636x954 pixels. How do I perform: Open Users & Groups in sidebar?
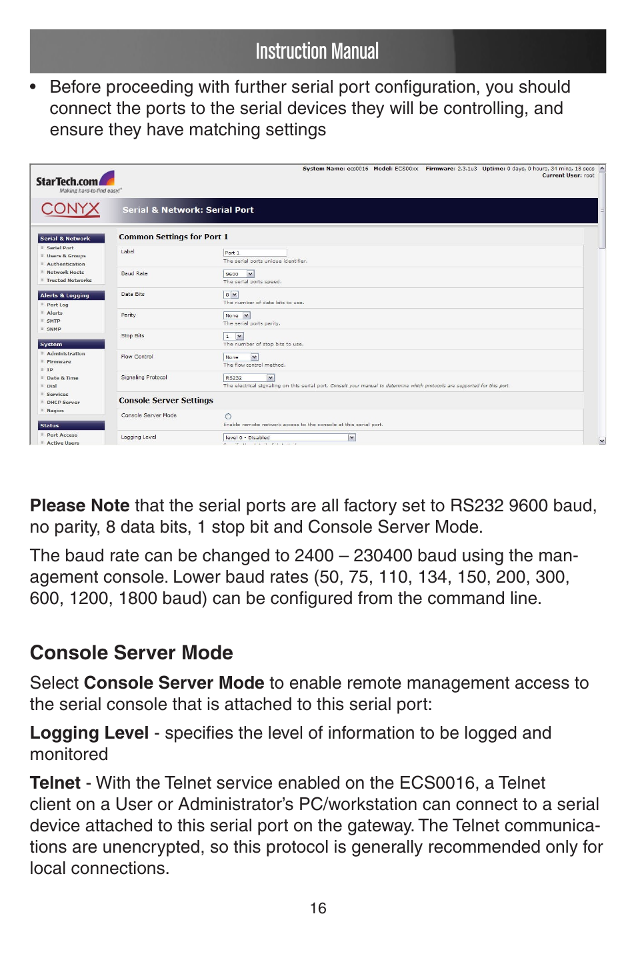(66, 256)
